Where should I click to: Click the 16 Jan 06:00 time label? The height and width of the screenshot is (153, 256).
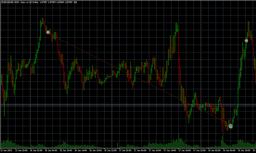click(x=51, y=150)
